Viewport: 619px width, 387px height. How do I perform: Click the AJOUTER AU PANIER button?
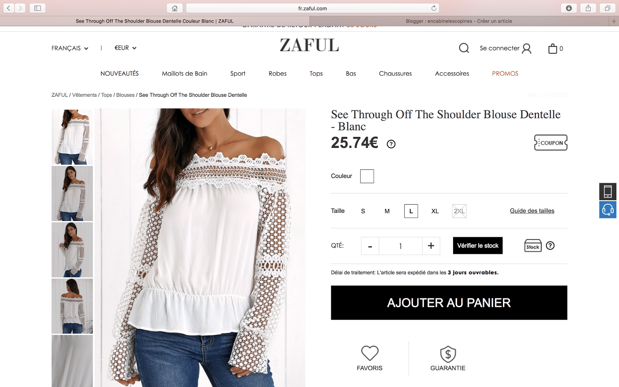tap(449, 303)
